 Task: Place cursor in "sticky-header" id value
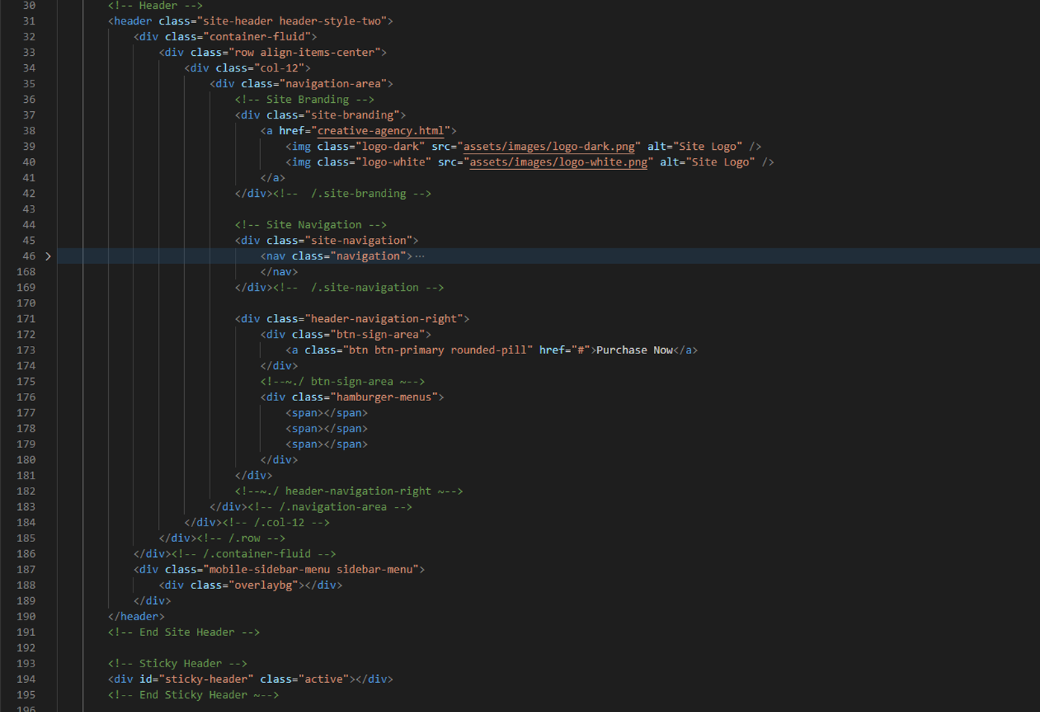[x=206, y=679]
